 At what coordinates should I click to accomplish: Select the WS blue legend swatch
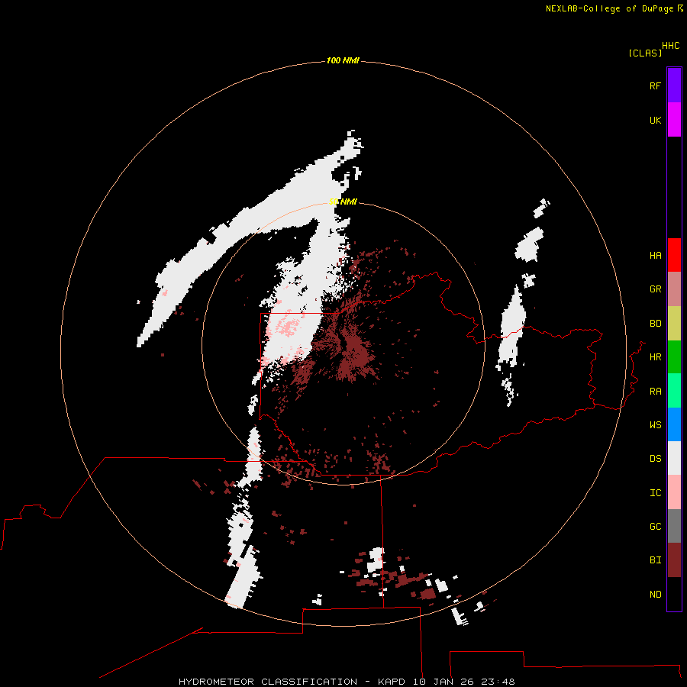[x=674, y=424]
